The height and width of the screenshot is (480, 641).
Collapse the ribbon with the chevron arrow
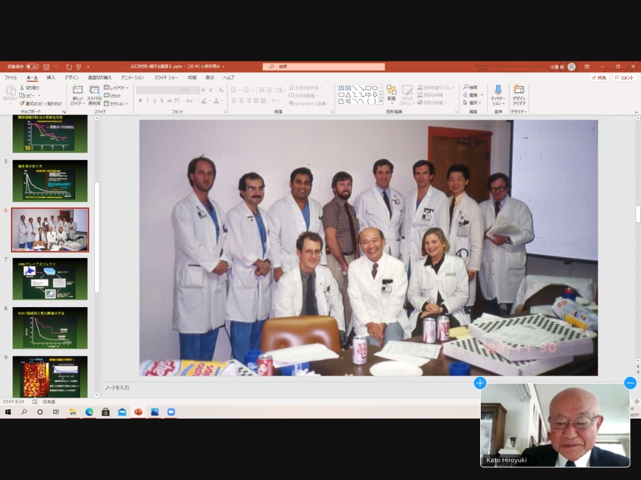pos(636,112)
